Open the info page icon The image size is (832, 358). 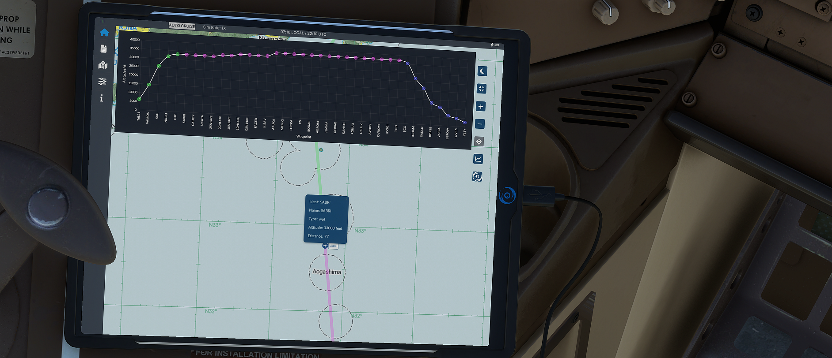click(102, 98)
